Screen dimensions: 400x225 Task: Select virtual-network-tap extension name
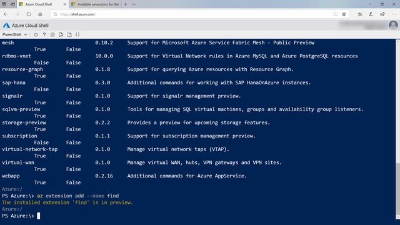click(x=30, y=149)
